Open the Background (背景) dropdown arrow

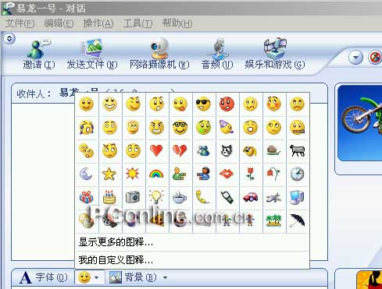[x=165, y=277]
